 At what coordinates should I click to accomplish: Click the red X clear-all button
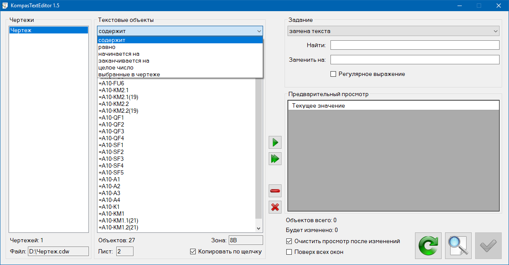275,208
